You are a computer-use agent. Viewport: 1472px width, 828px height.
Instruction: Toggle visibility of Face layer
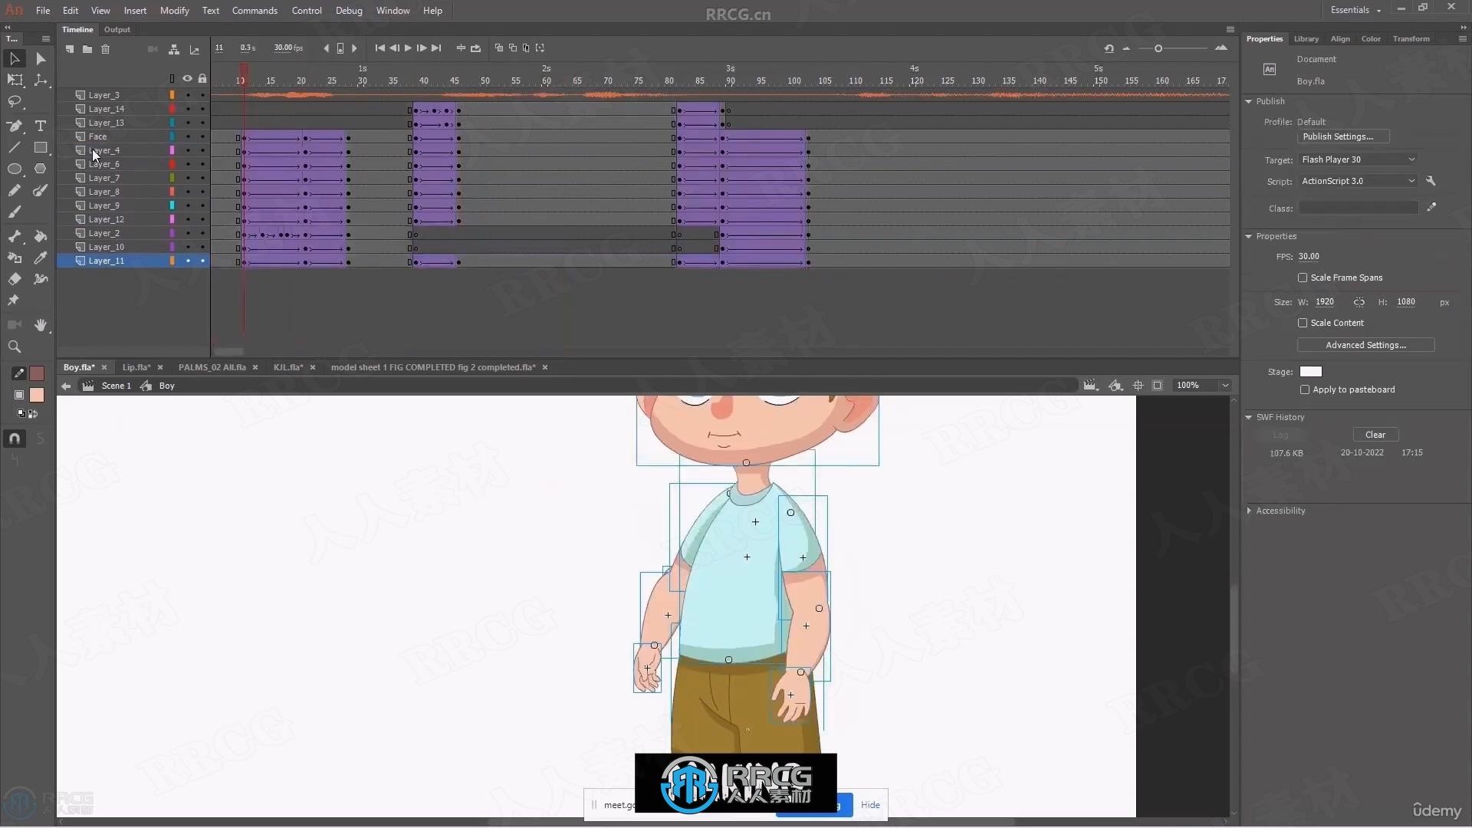pyautogui.click(x=188, y=136)
